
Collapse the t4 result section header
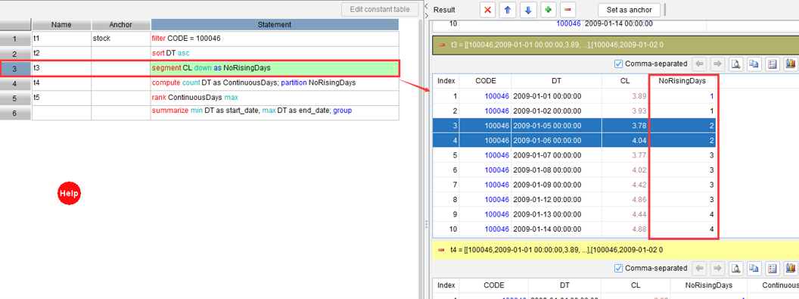(442, 250)
